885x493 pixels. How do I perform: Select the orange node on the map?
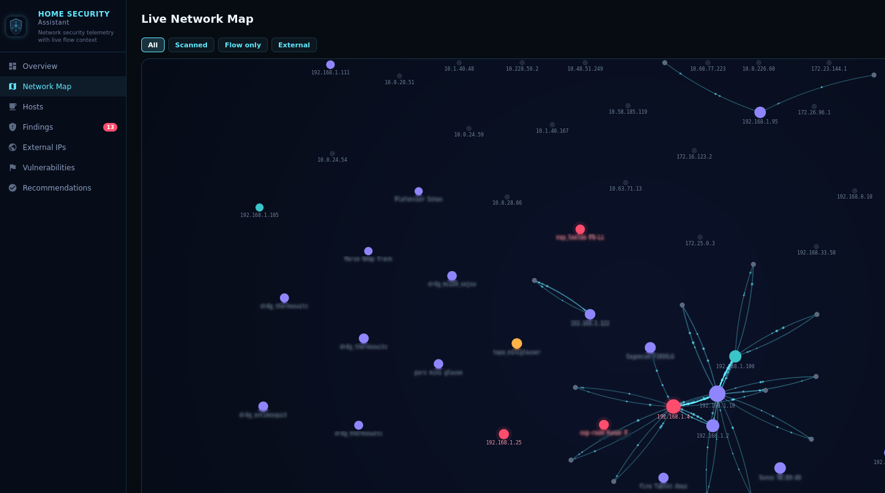(x=517, y=344)
